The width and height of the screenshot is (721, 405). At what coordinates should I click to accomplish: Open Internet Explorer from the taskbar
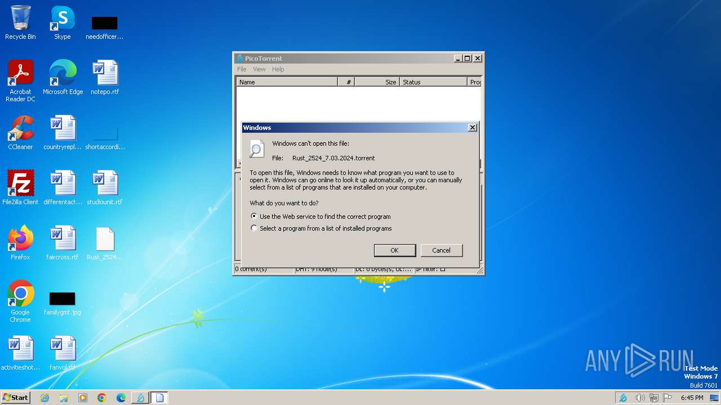[44, 398]
